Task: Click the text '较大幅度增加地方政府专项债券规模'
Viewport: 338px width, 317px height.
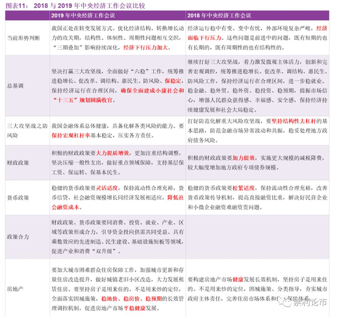Action: (x=232, y=168)
